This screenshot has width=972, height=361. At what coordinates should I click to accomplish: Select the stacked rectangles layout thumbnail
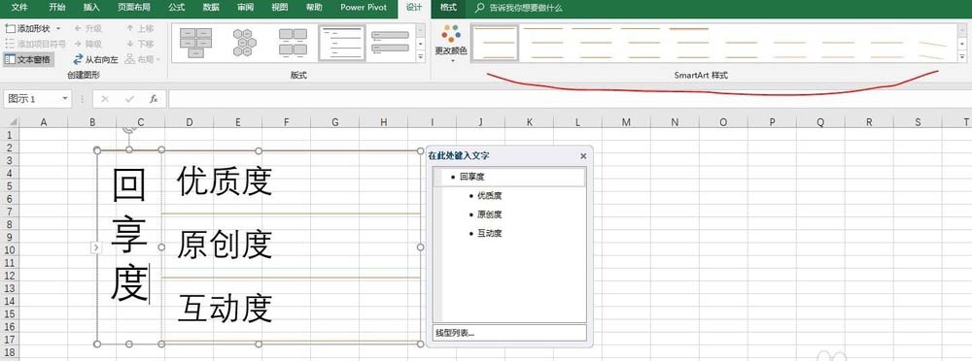click(196, 43)
